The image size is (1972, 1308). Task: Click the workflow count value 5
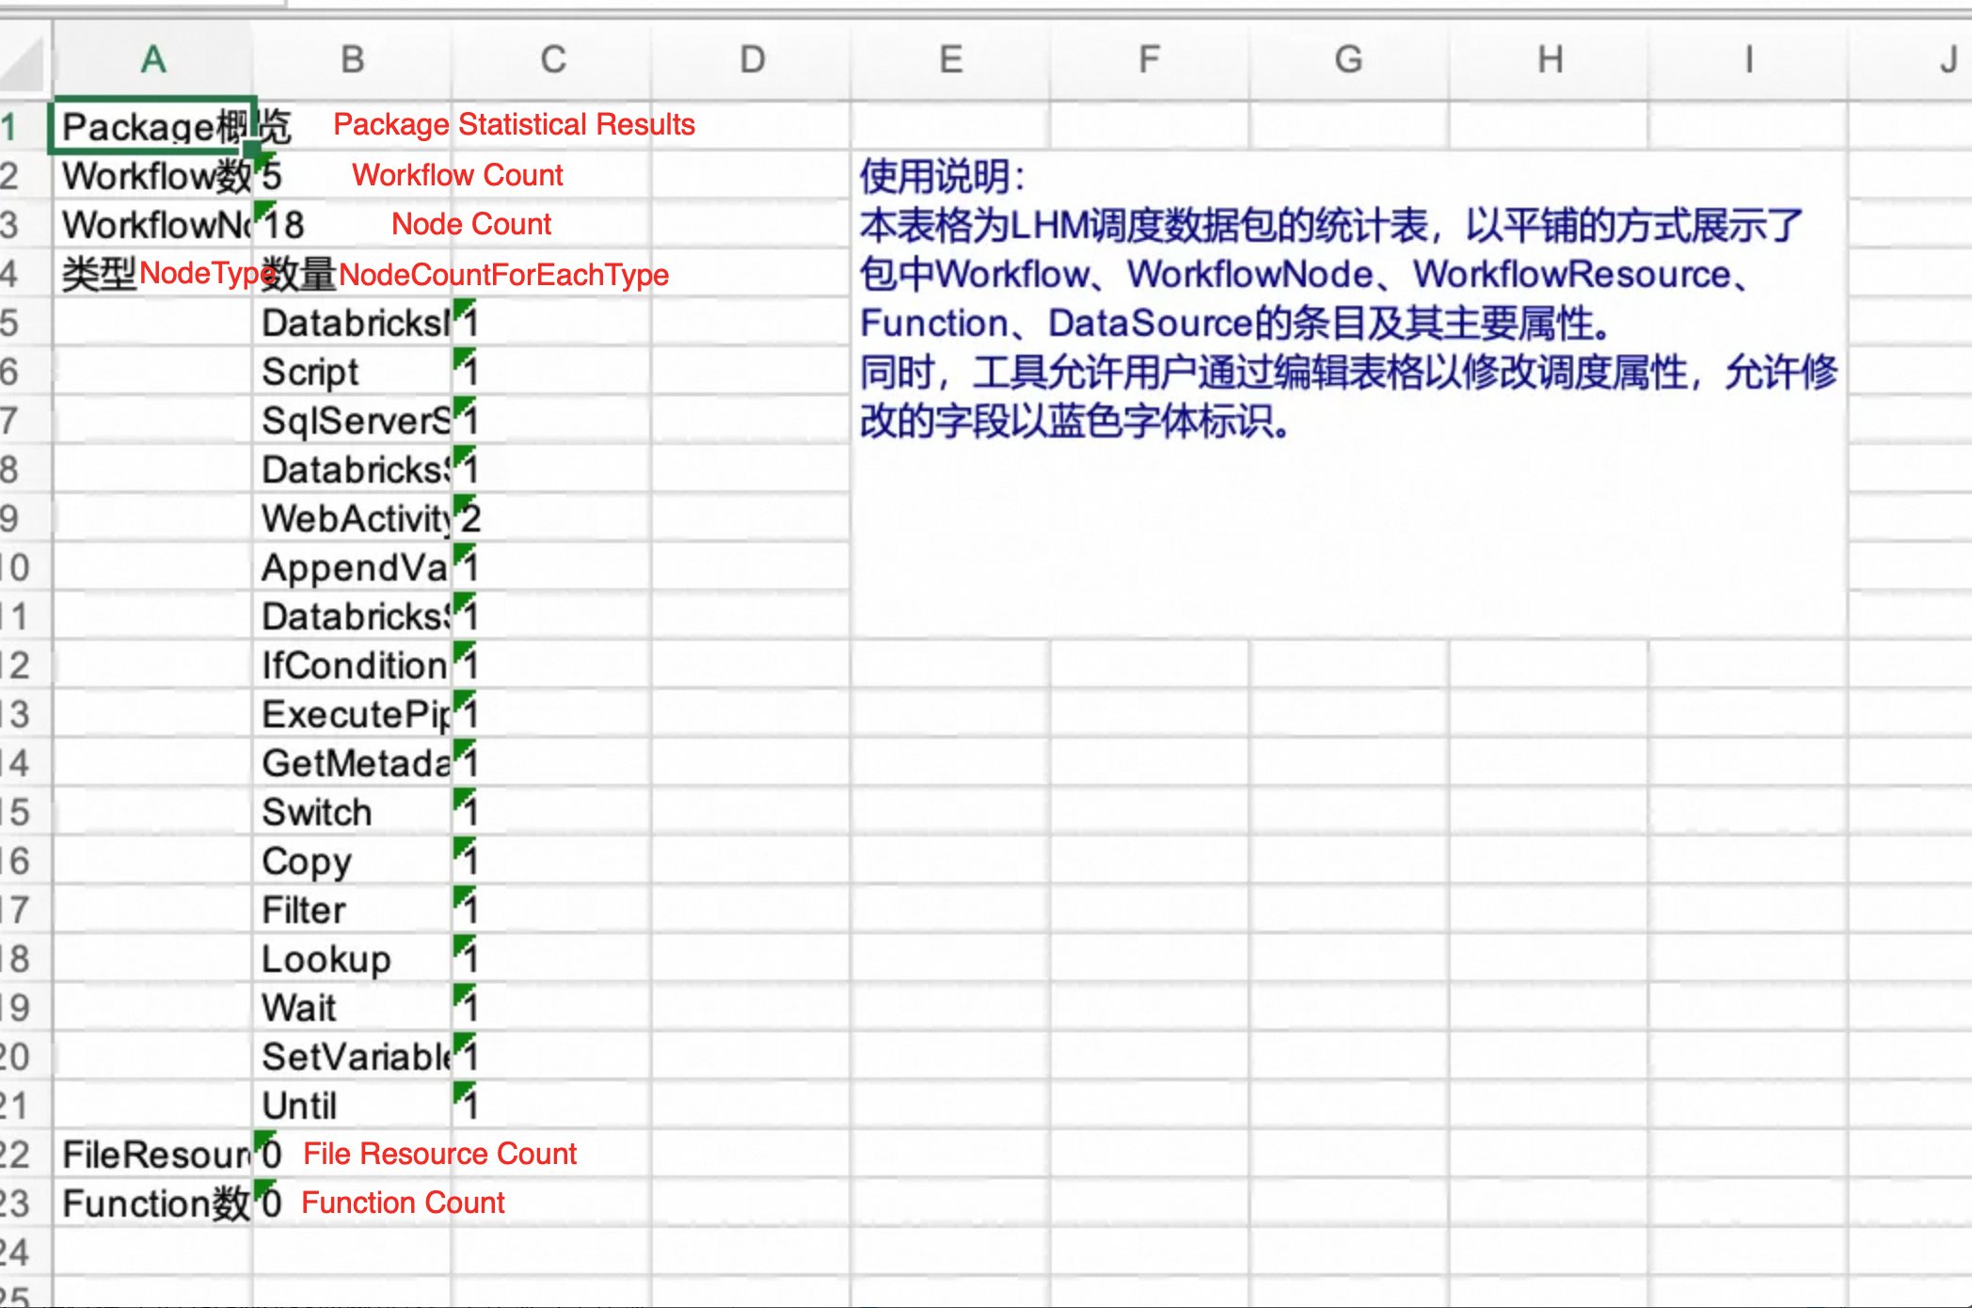pyautogui.click(x=352, y=175)
